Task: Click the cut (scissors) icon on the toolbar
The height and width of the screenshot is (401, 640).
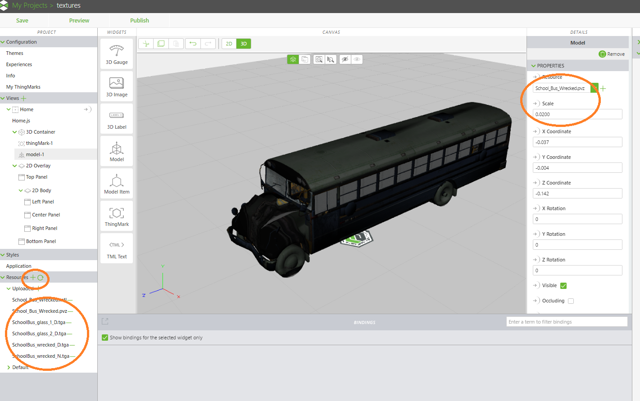Action: click(145, 43)
